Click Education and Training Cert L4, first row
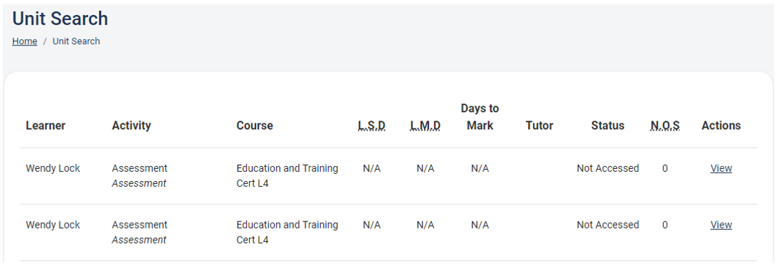The height and width of the screenshot is (269, 777). click(x=287, y=176)
